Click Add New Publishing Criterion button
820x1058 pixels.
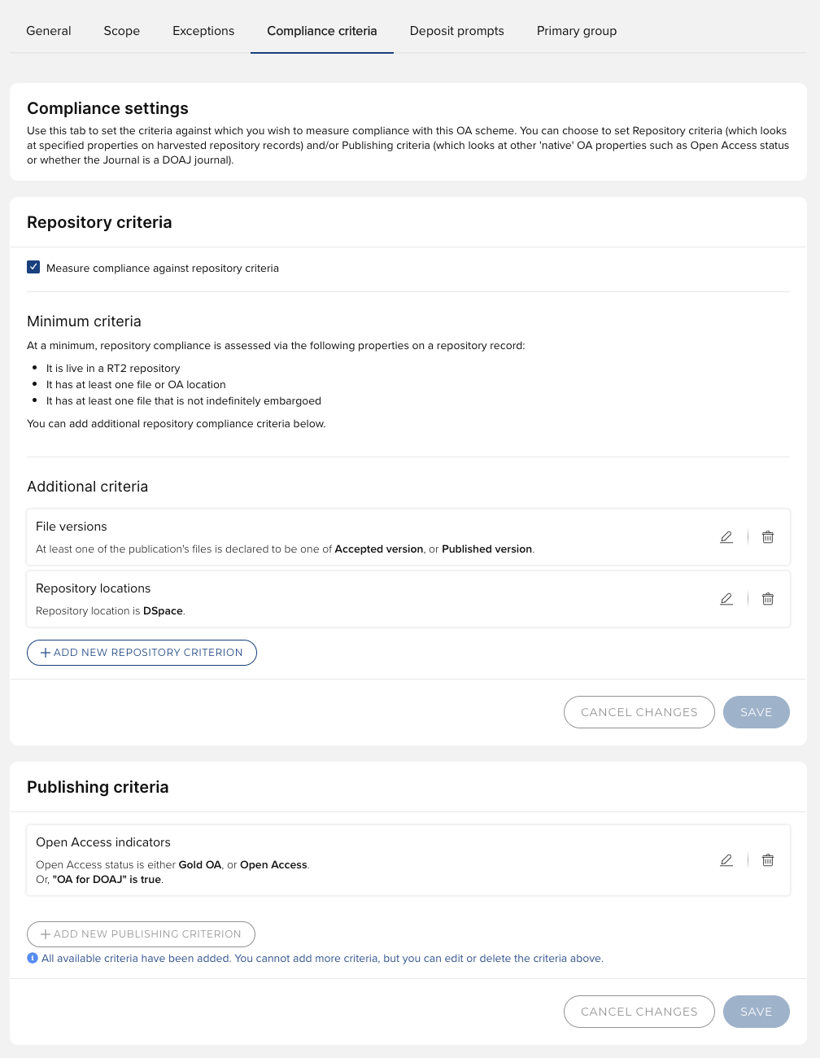[141, 934]
